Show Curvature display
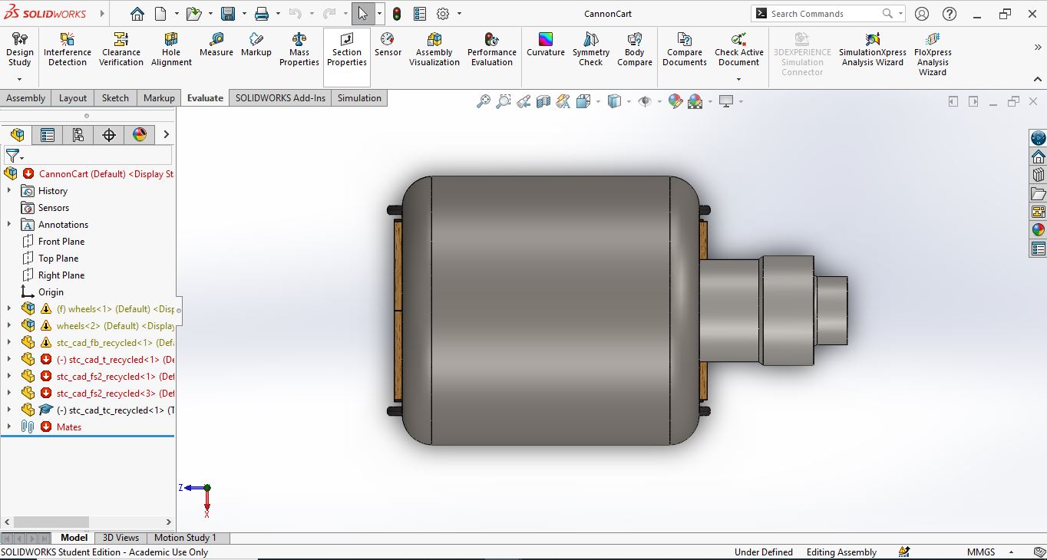The height and width of the screenshot is (560, 1047). pyautogui.click(x=546, y=44)
